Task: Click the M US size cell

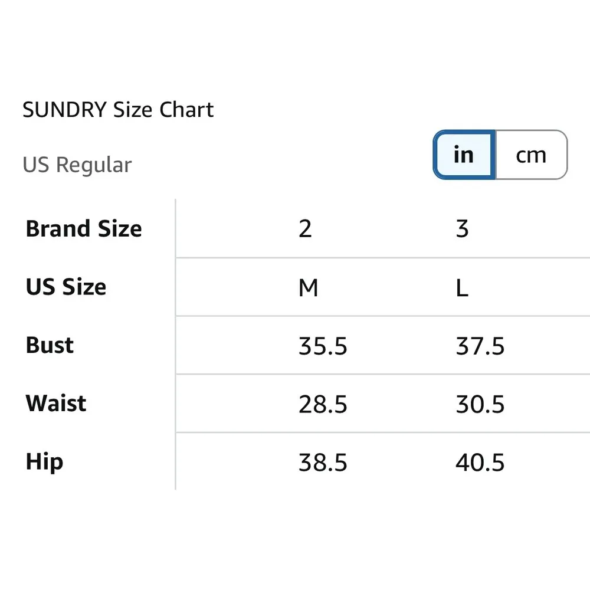Action: pyautogui.click(x=309, y=288)
